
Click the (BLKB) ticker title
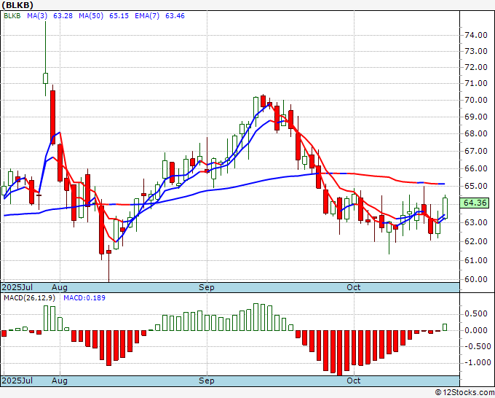click(19, 5)
